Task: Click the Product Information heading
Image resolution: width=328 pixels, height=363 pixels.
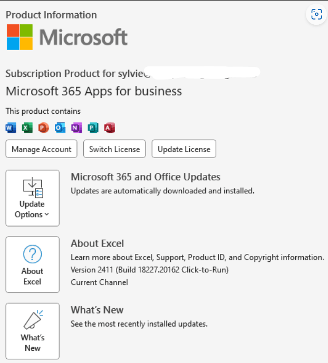Action: tap(51, 15)
